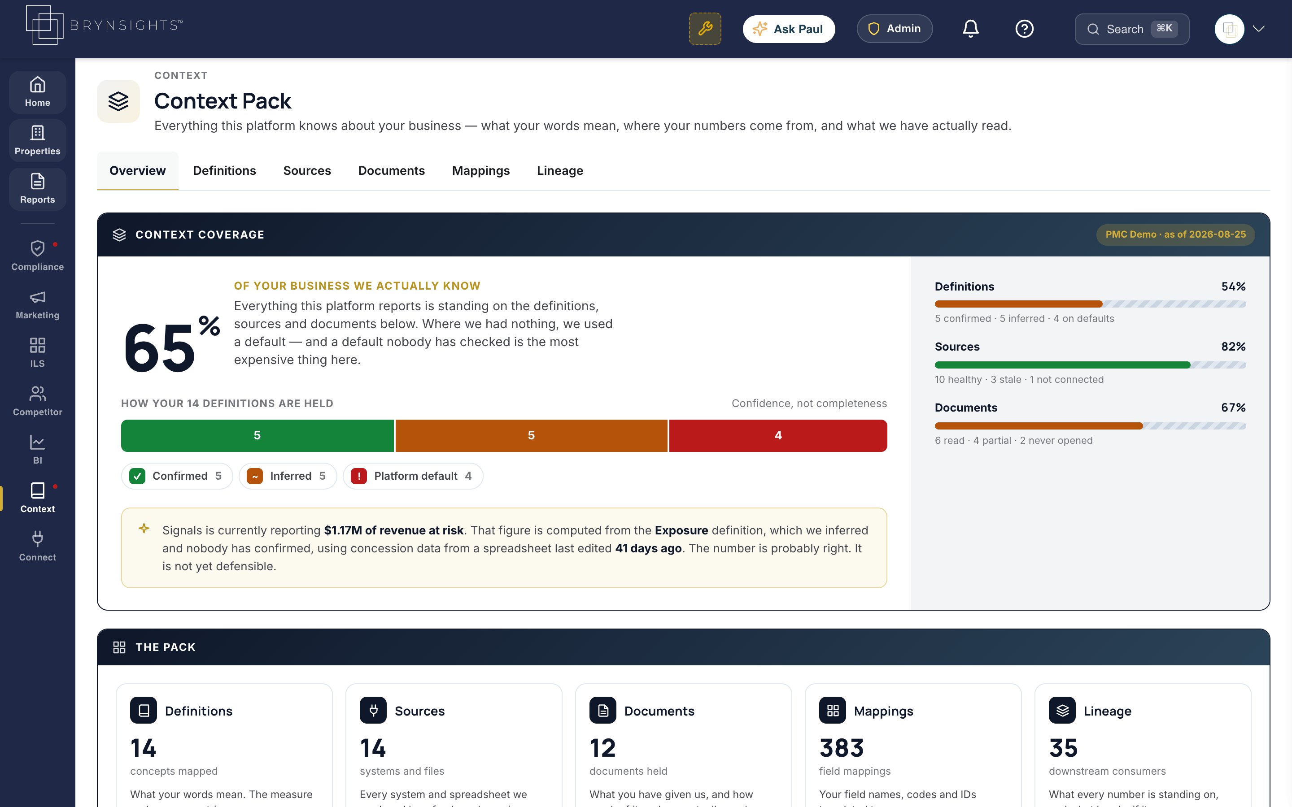Open the Competitor people icon
Viewport: 1292px width, 807px height.
click(37, 394)
